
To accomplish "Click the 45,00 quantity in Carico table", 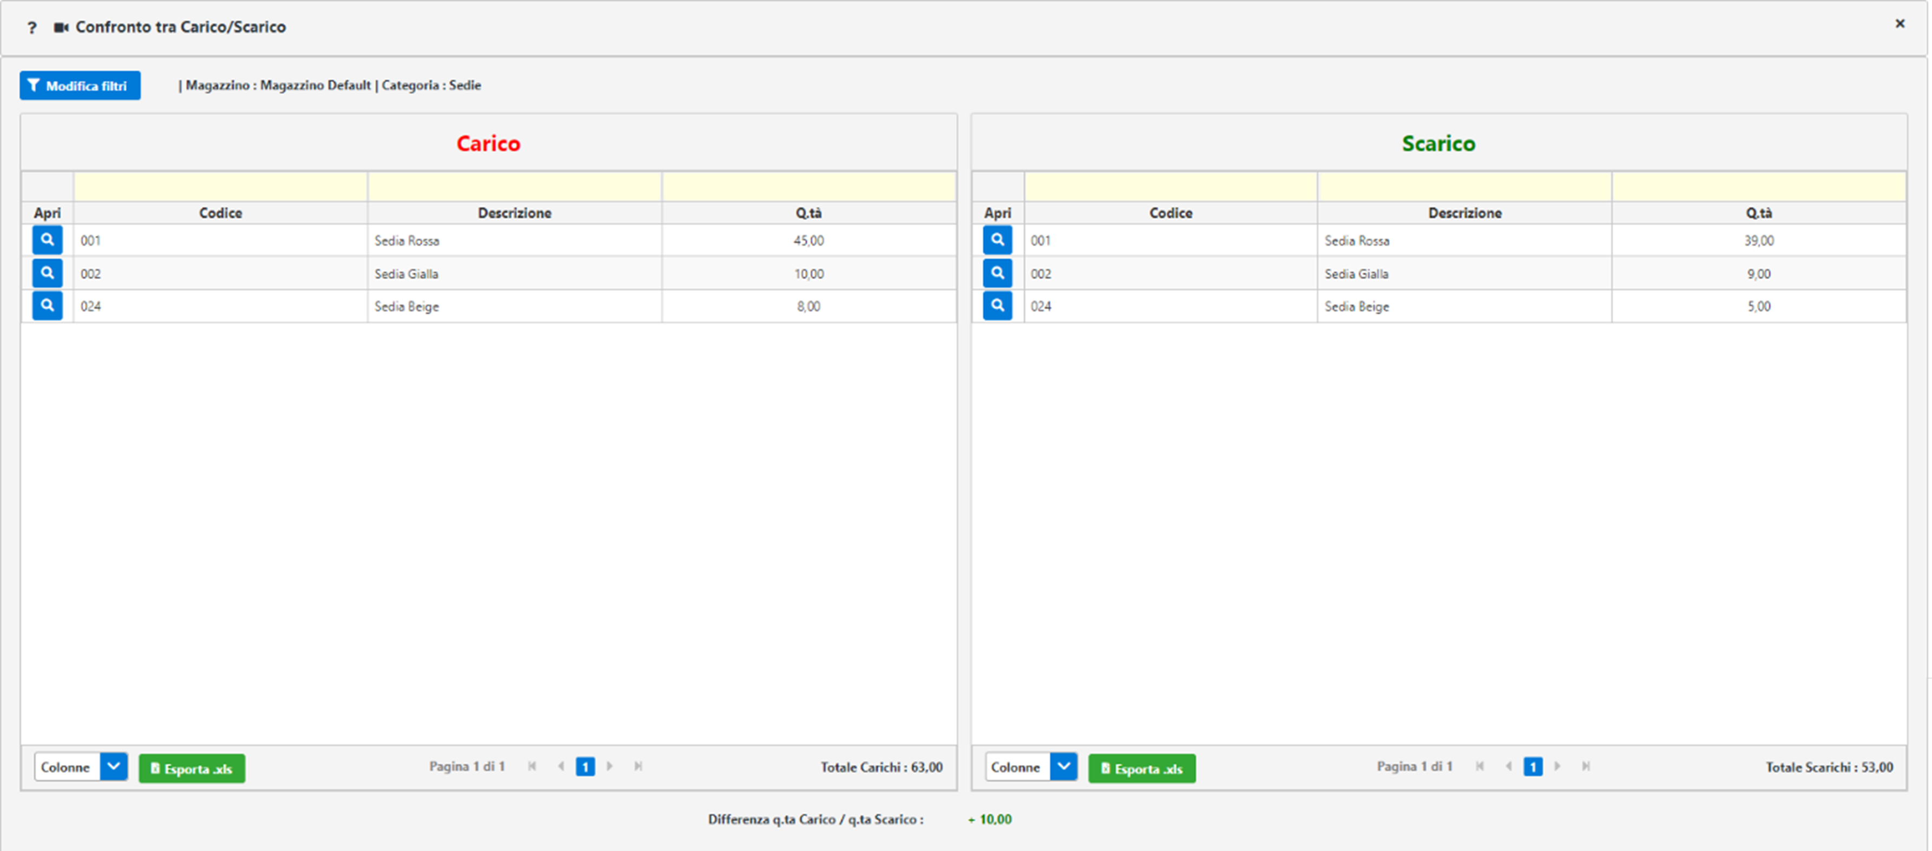I will (809, 241).
